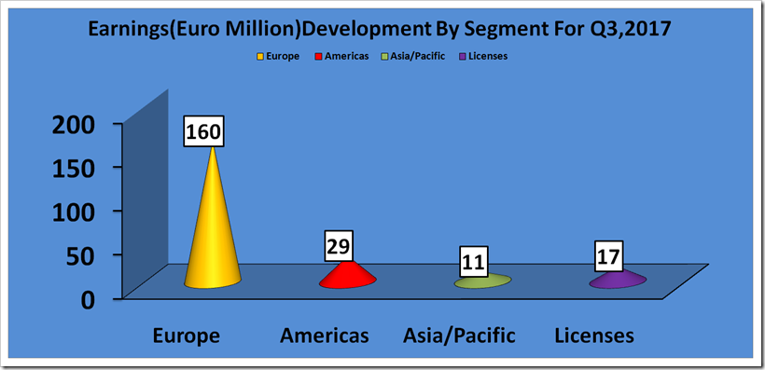The width and height of the screenshot is (765, 370).
Task: Click the Licenses legend label
Action: pos(487,57)
